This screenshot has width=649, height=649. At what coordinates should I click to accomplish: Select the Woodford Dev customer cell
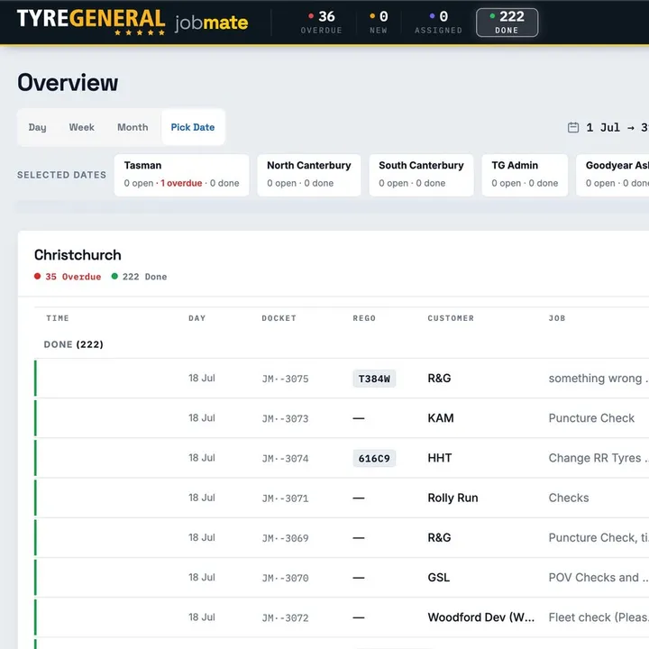481,617
